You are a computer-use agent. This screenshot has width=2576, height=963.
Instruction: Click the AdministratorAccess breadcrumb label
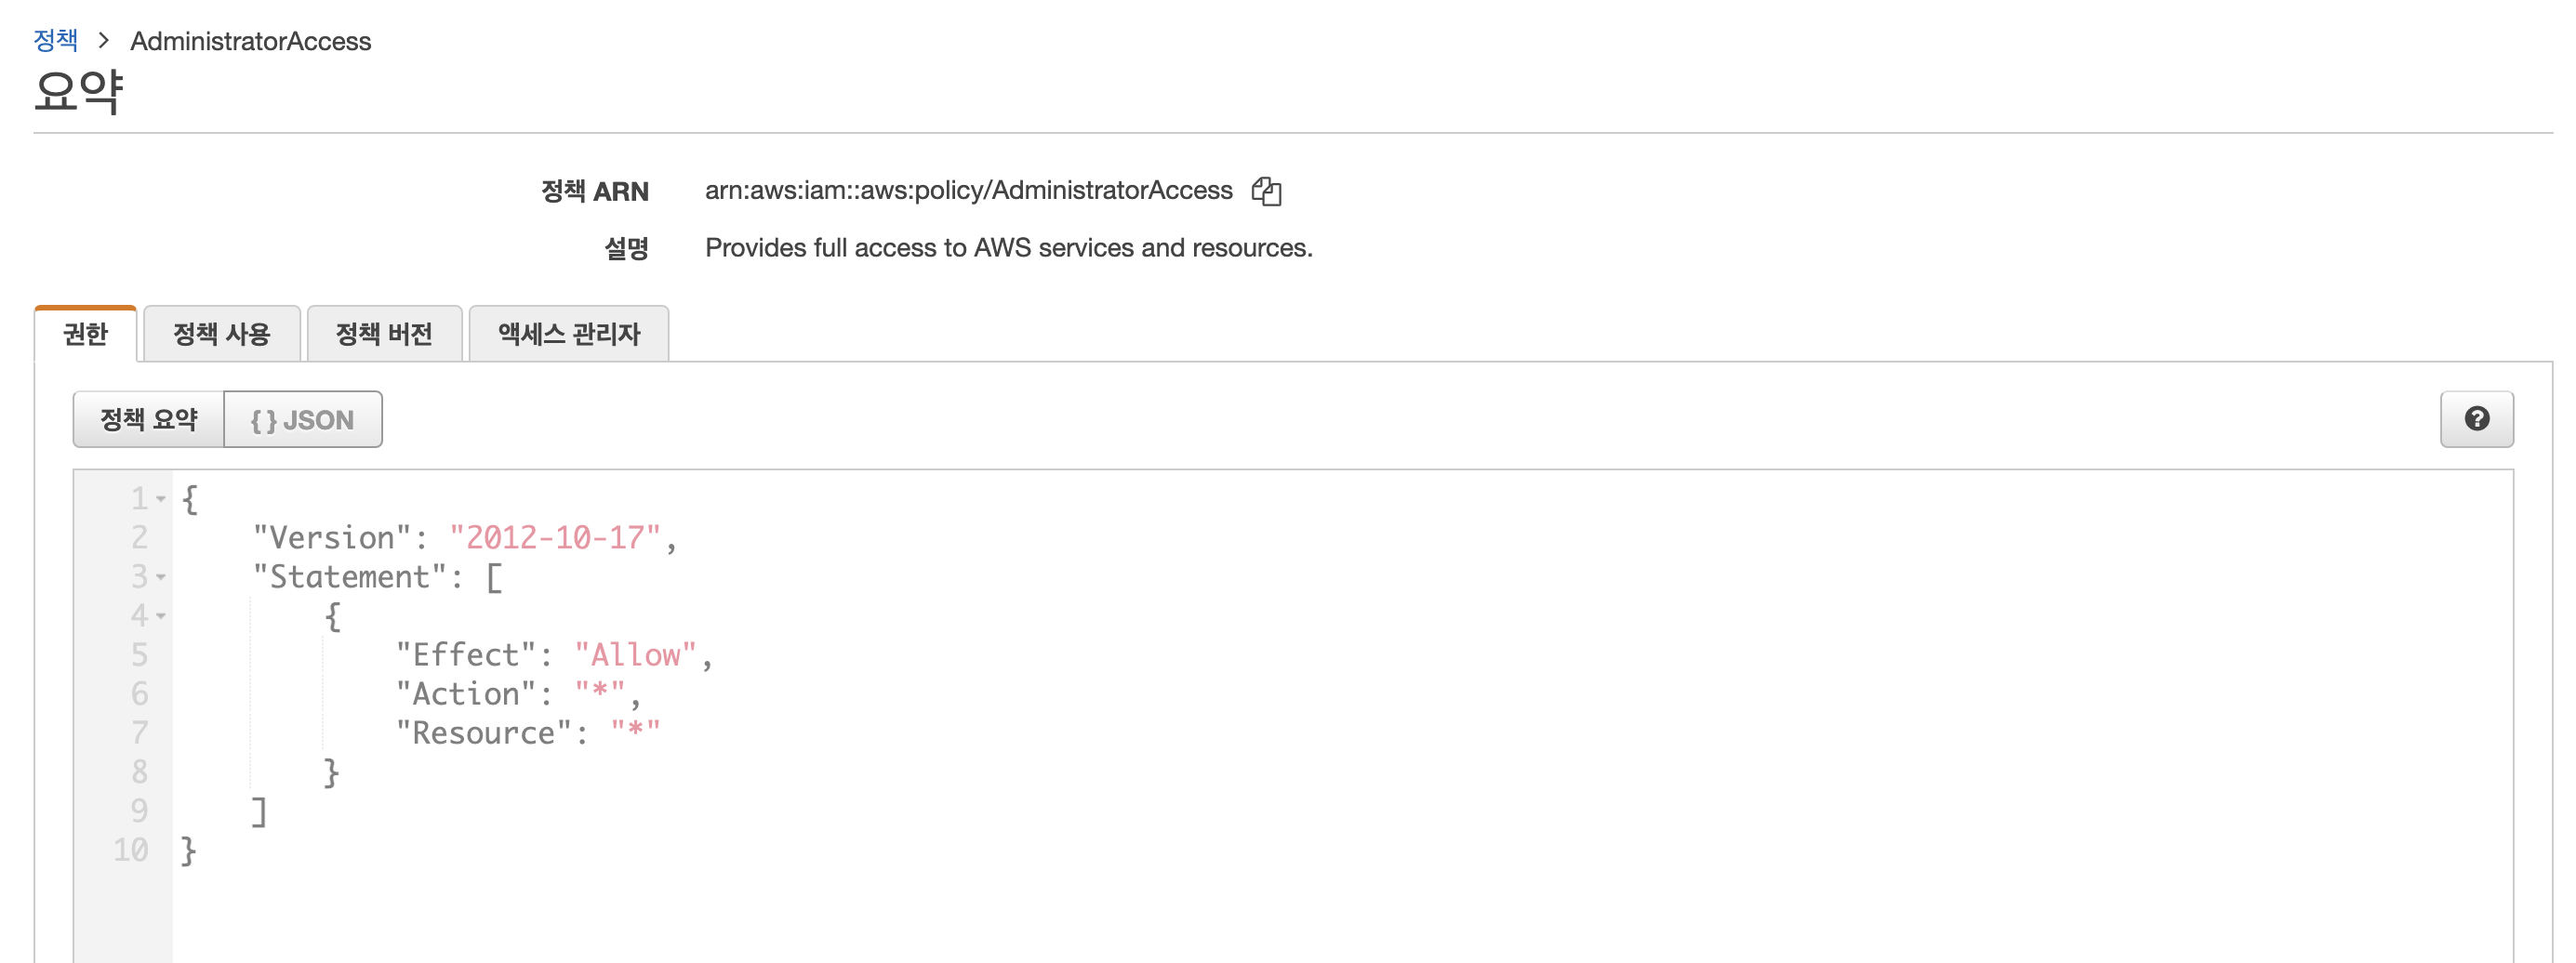(x=250, y=41)
